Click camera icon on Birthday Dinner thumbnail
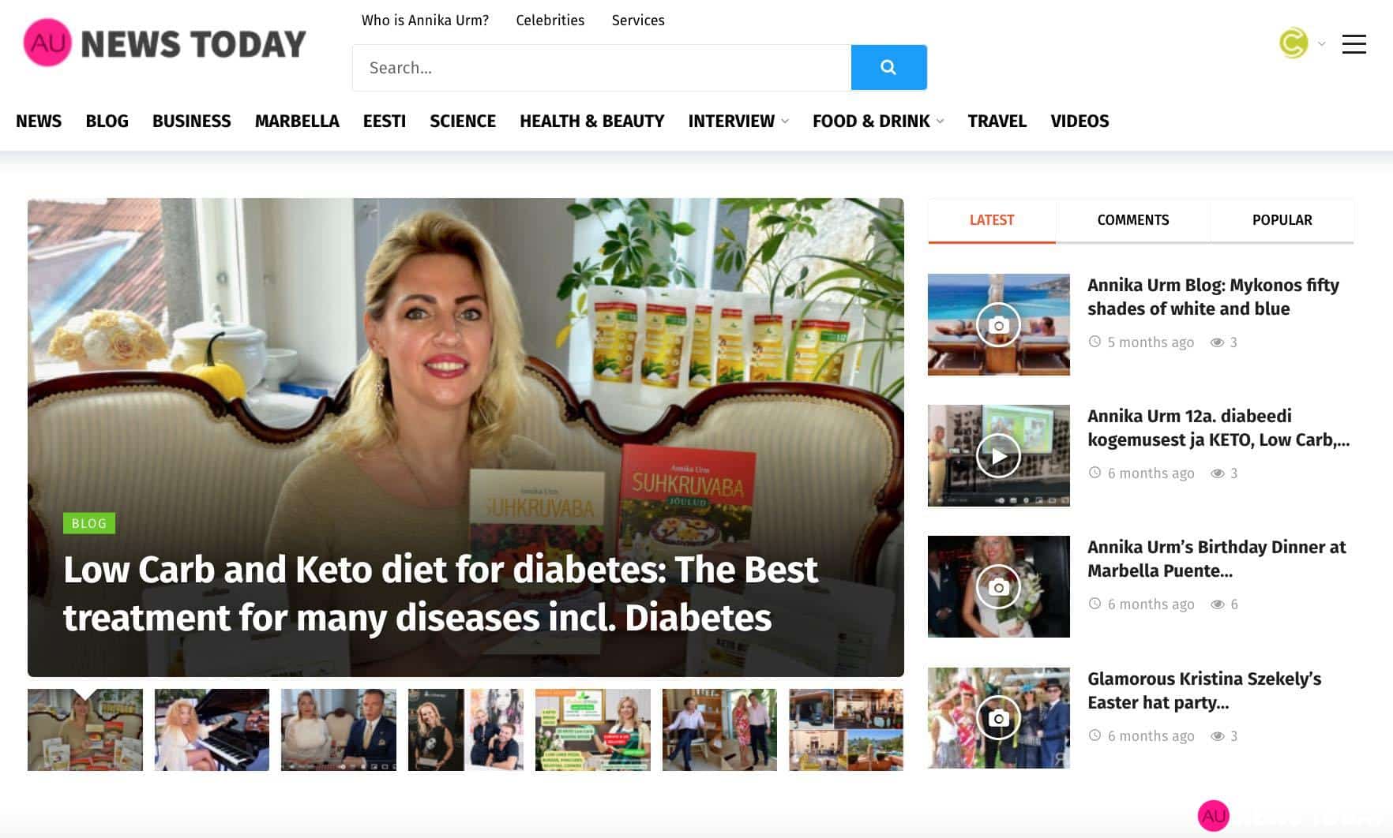1393x838 pixels. click(998, 587)
